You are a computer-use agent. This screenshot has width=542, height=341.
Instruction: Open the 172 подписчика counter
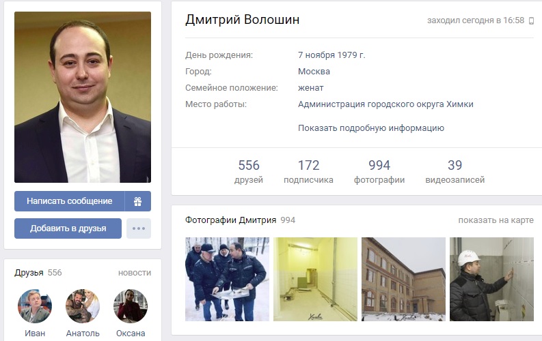308,172
